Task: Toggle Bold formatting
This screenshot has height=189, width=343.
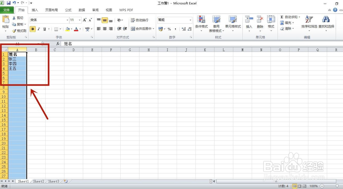Action: pyautogui.click(x=33, y=29)
